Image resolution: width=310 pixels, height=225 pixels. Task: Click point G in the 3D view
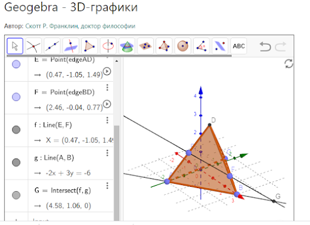(274, 201)
